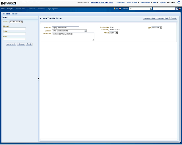
Task: Open the global search category All dropdown
Action: click(x=151, y=9)
